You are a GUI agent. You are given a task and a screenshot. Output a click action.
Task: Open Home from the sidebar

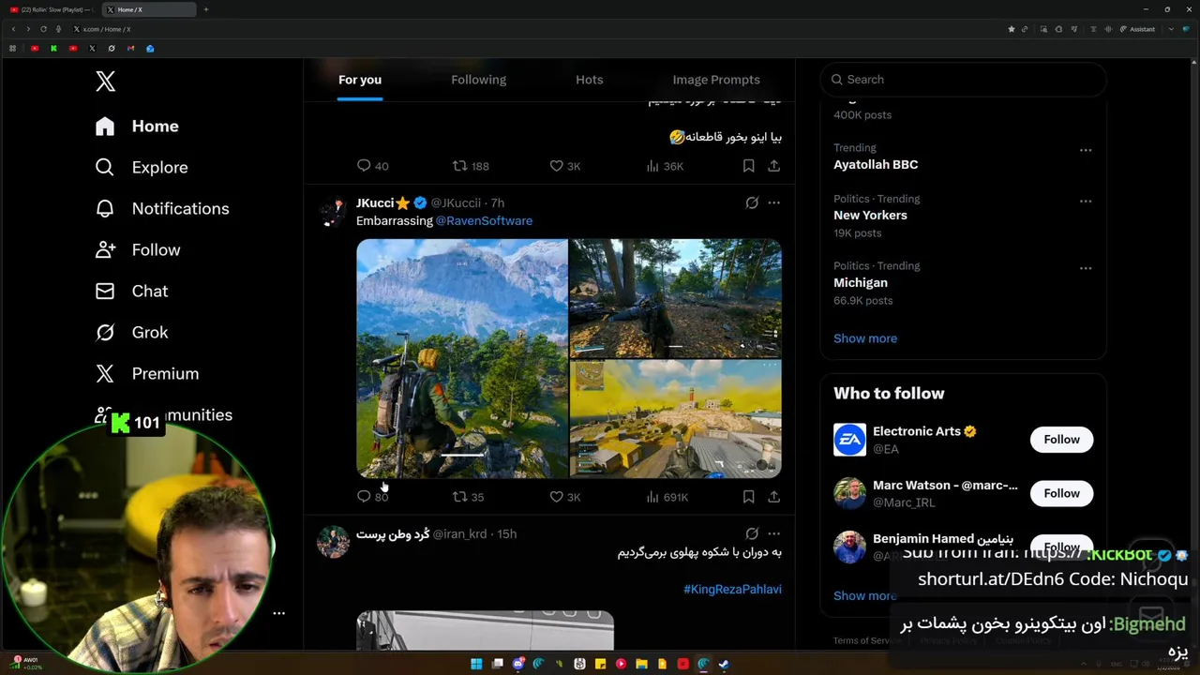pos(137,126)
